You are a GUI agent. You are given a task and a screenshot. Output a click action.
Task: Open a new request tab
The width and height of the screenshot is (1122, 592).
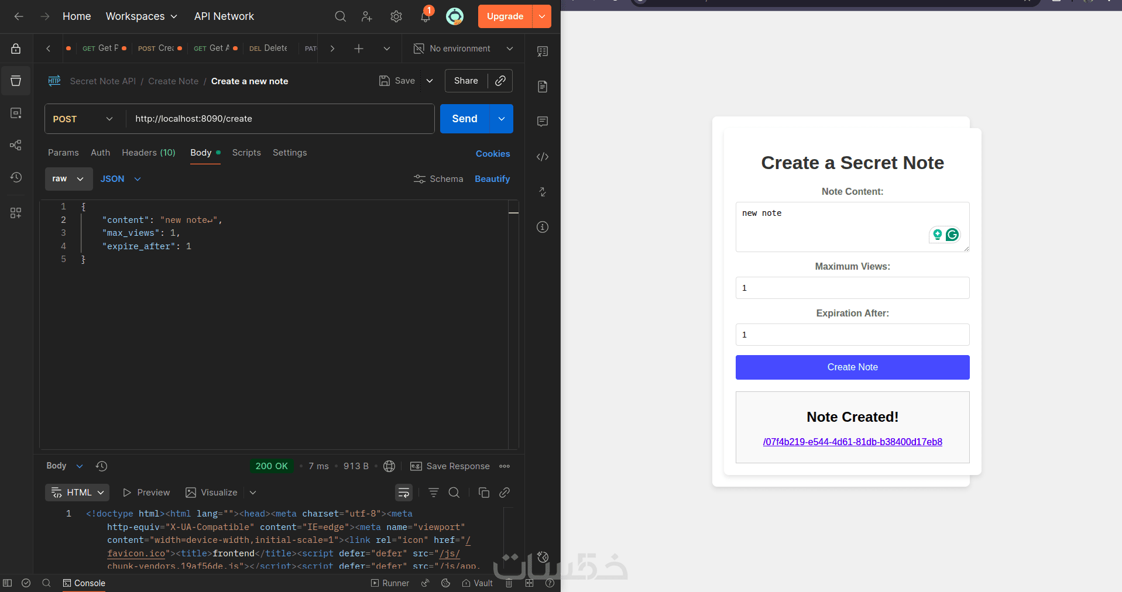pos(359,49)
